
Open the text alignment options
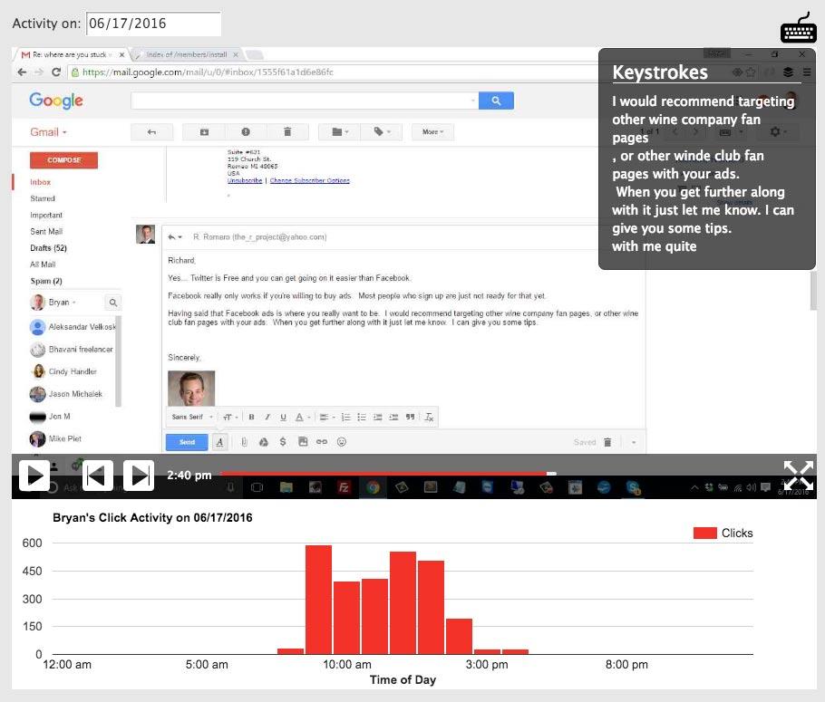coord(327,417)
